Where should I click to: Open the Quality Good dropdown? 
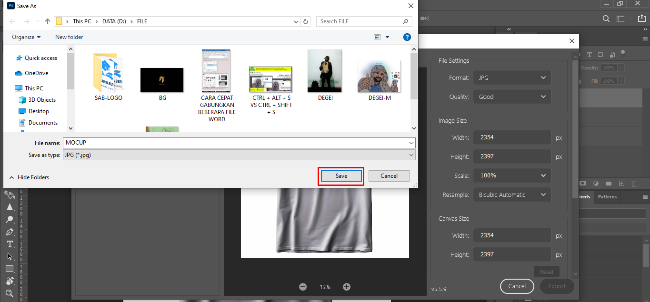click(x=512, y=97)
